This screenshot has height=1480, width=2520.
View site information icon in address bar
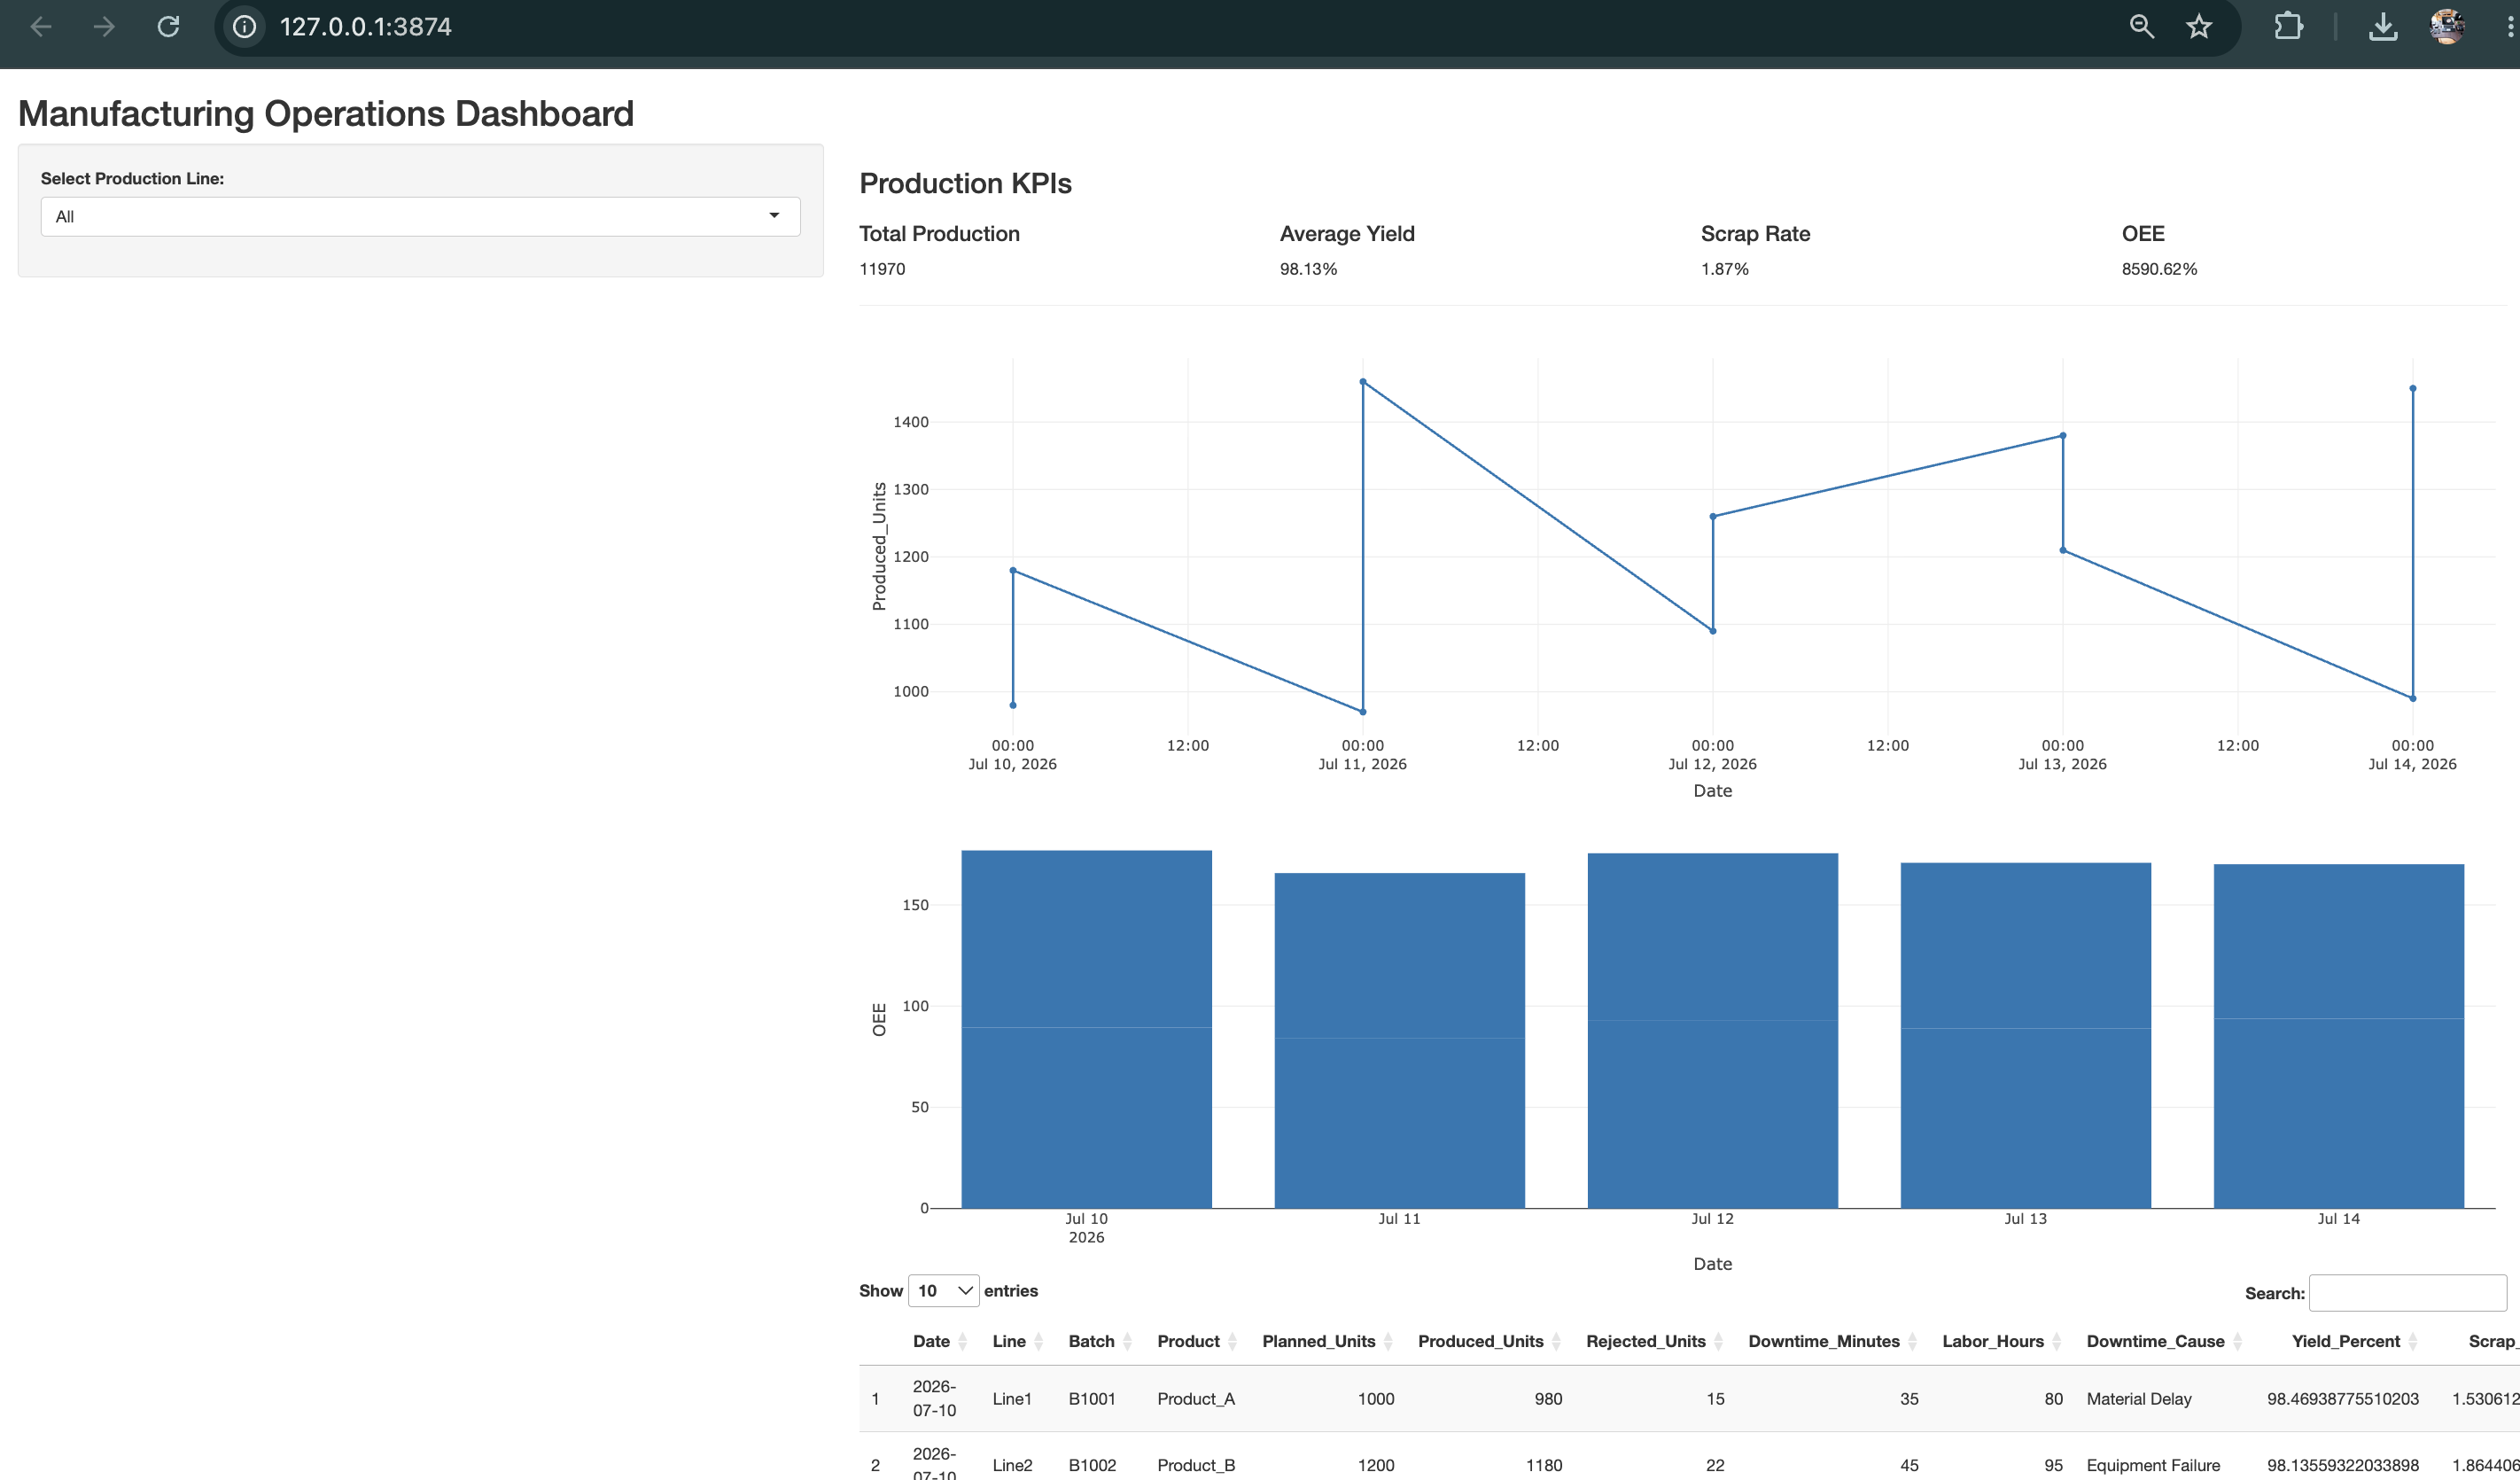pyautogui.click(x=244, y=27)
